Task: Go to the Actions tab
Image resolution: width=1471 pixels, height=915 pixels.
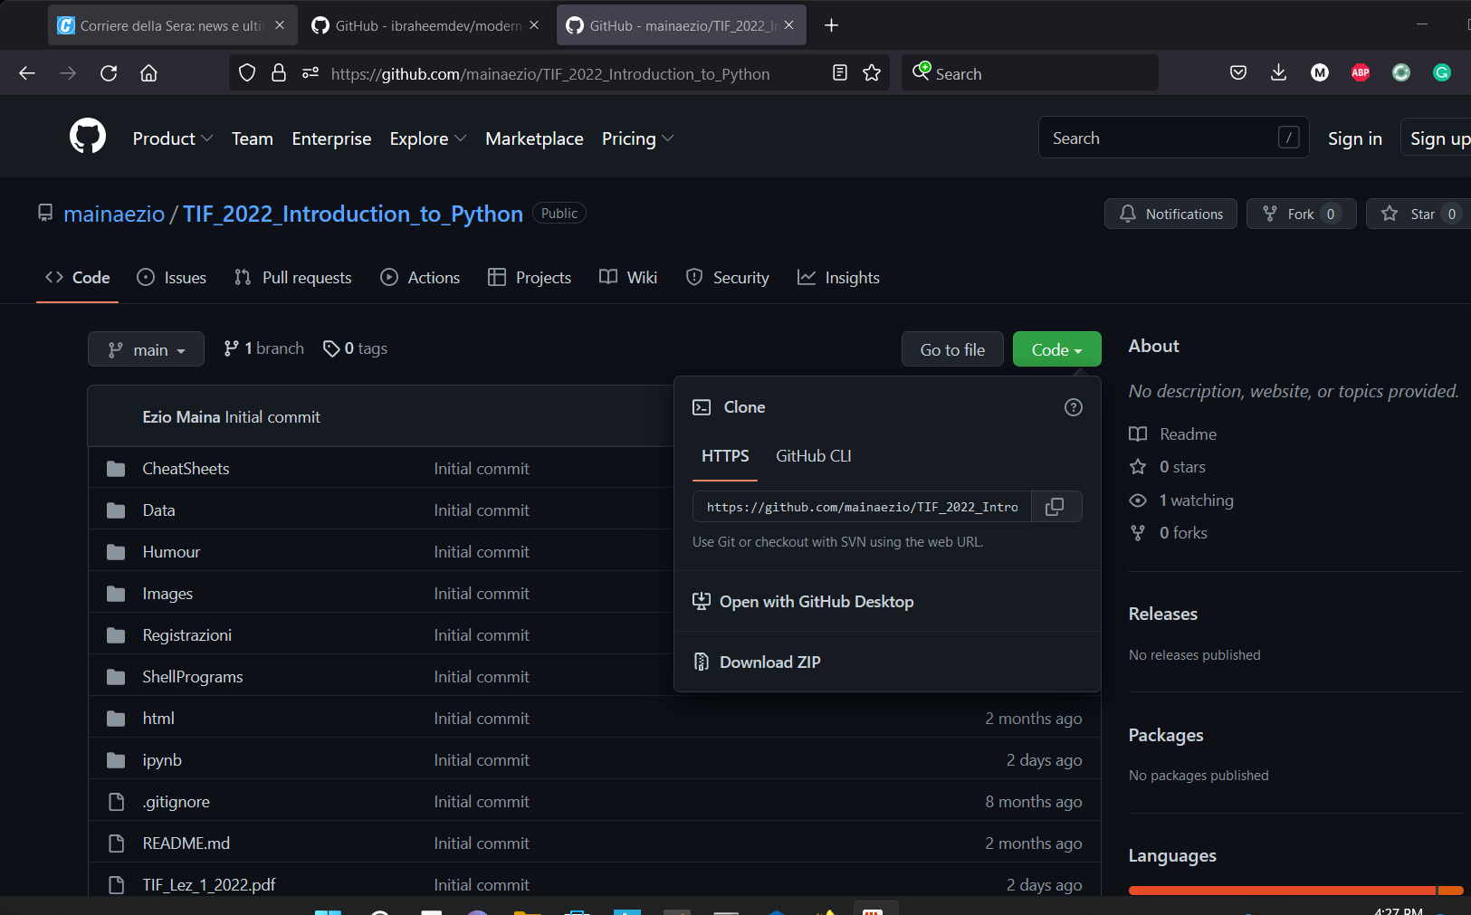Action: pos(420,278)
